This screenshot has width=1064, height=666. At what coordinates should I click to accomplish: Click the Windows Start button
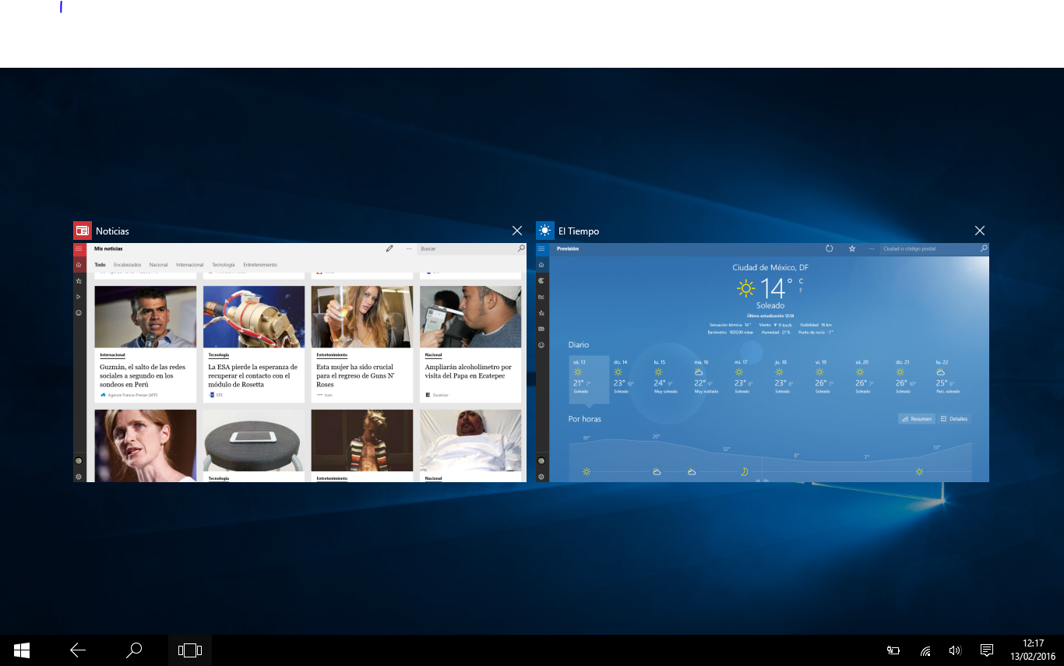coord(22,650)
